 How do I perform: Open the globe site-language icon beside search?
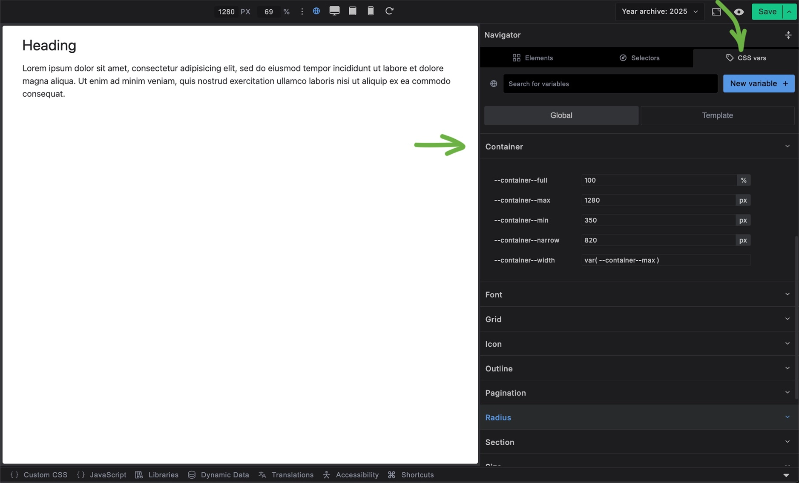click(493, 83)
